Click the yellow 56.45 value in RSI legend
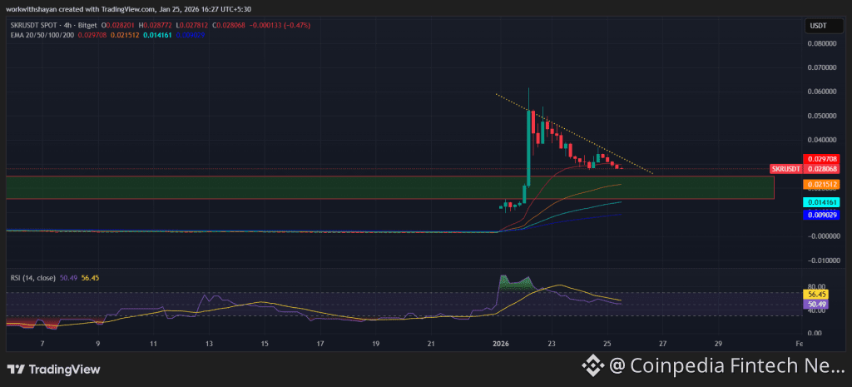 pyautogui.click(x=90, y=278)
